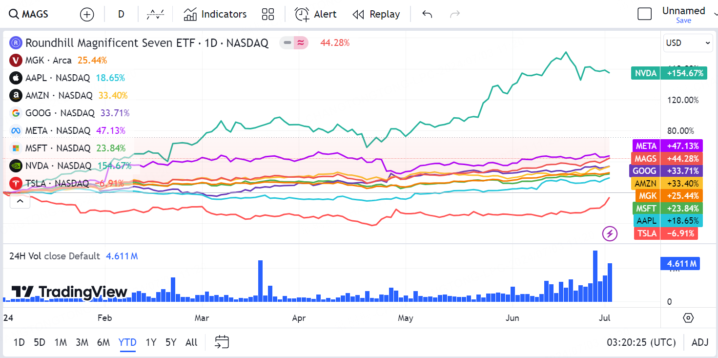Screen dimensions: 718x358
Task: Select the chart layout square icon
Action: click(x=645, y=14)
